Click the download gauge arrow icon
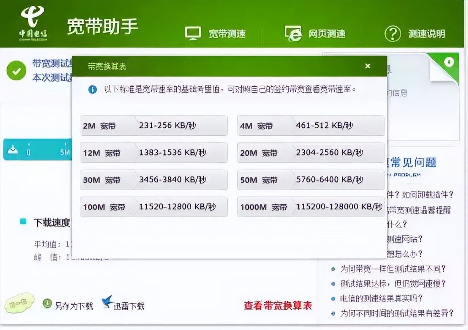 (x=12, y=149)
